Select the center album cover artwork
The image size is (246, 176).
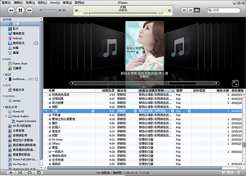[145, 46]
